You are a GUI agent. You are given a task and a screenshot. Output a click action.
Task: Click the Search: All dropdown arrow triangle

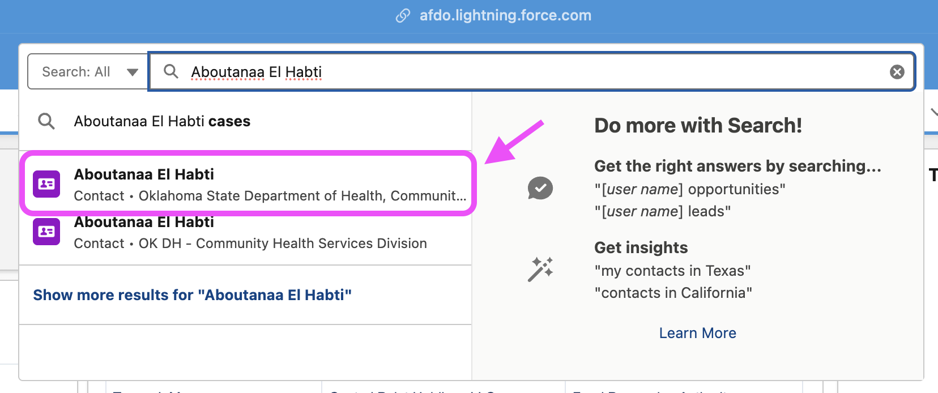click(133, 71)
